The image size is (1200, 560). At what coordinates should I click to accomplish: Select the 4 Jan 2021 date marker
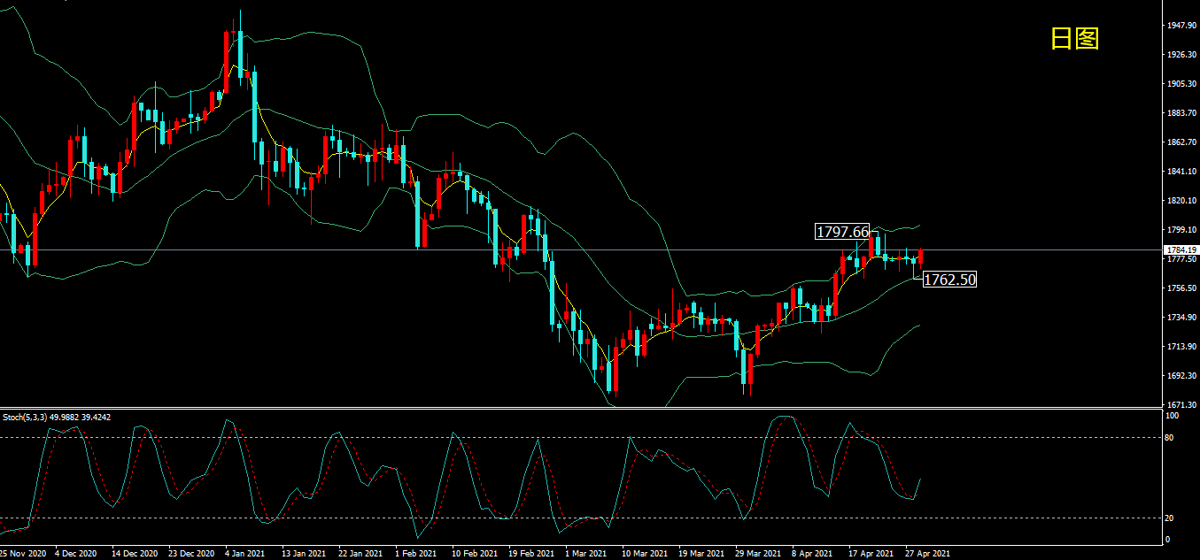[245, 553]
